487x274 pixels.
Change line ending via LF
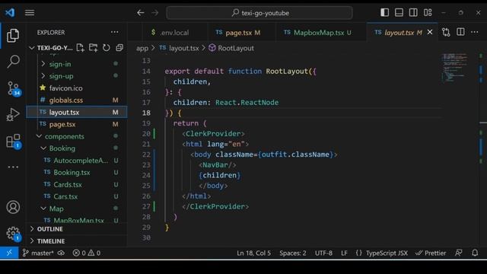[344, 253]
